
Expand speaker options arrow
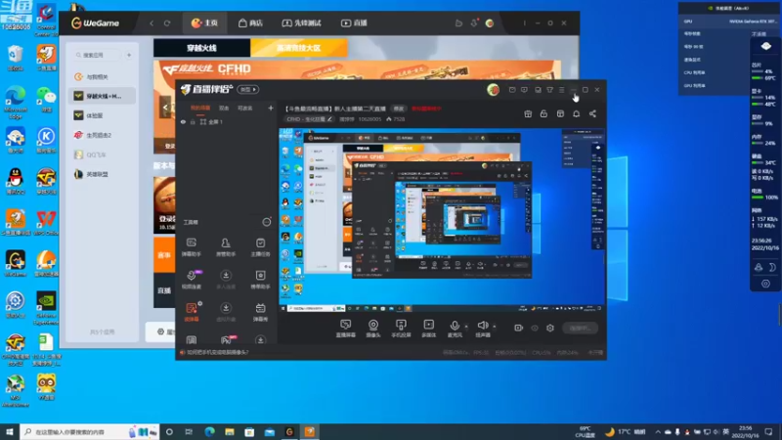495,327
